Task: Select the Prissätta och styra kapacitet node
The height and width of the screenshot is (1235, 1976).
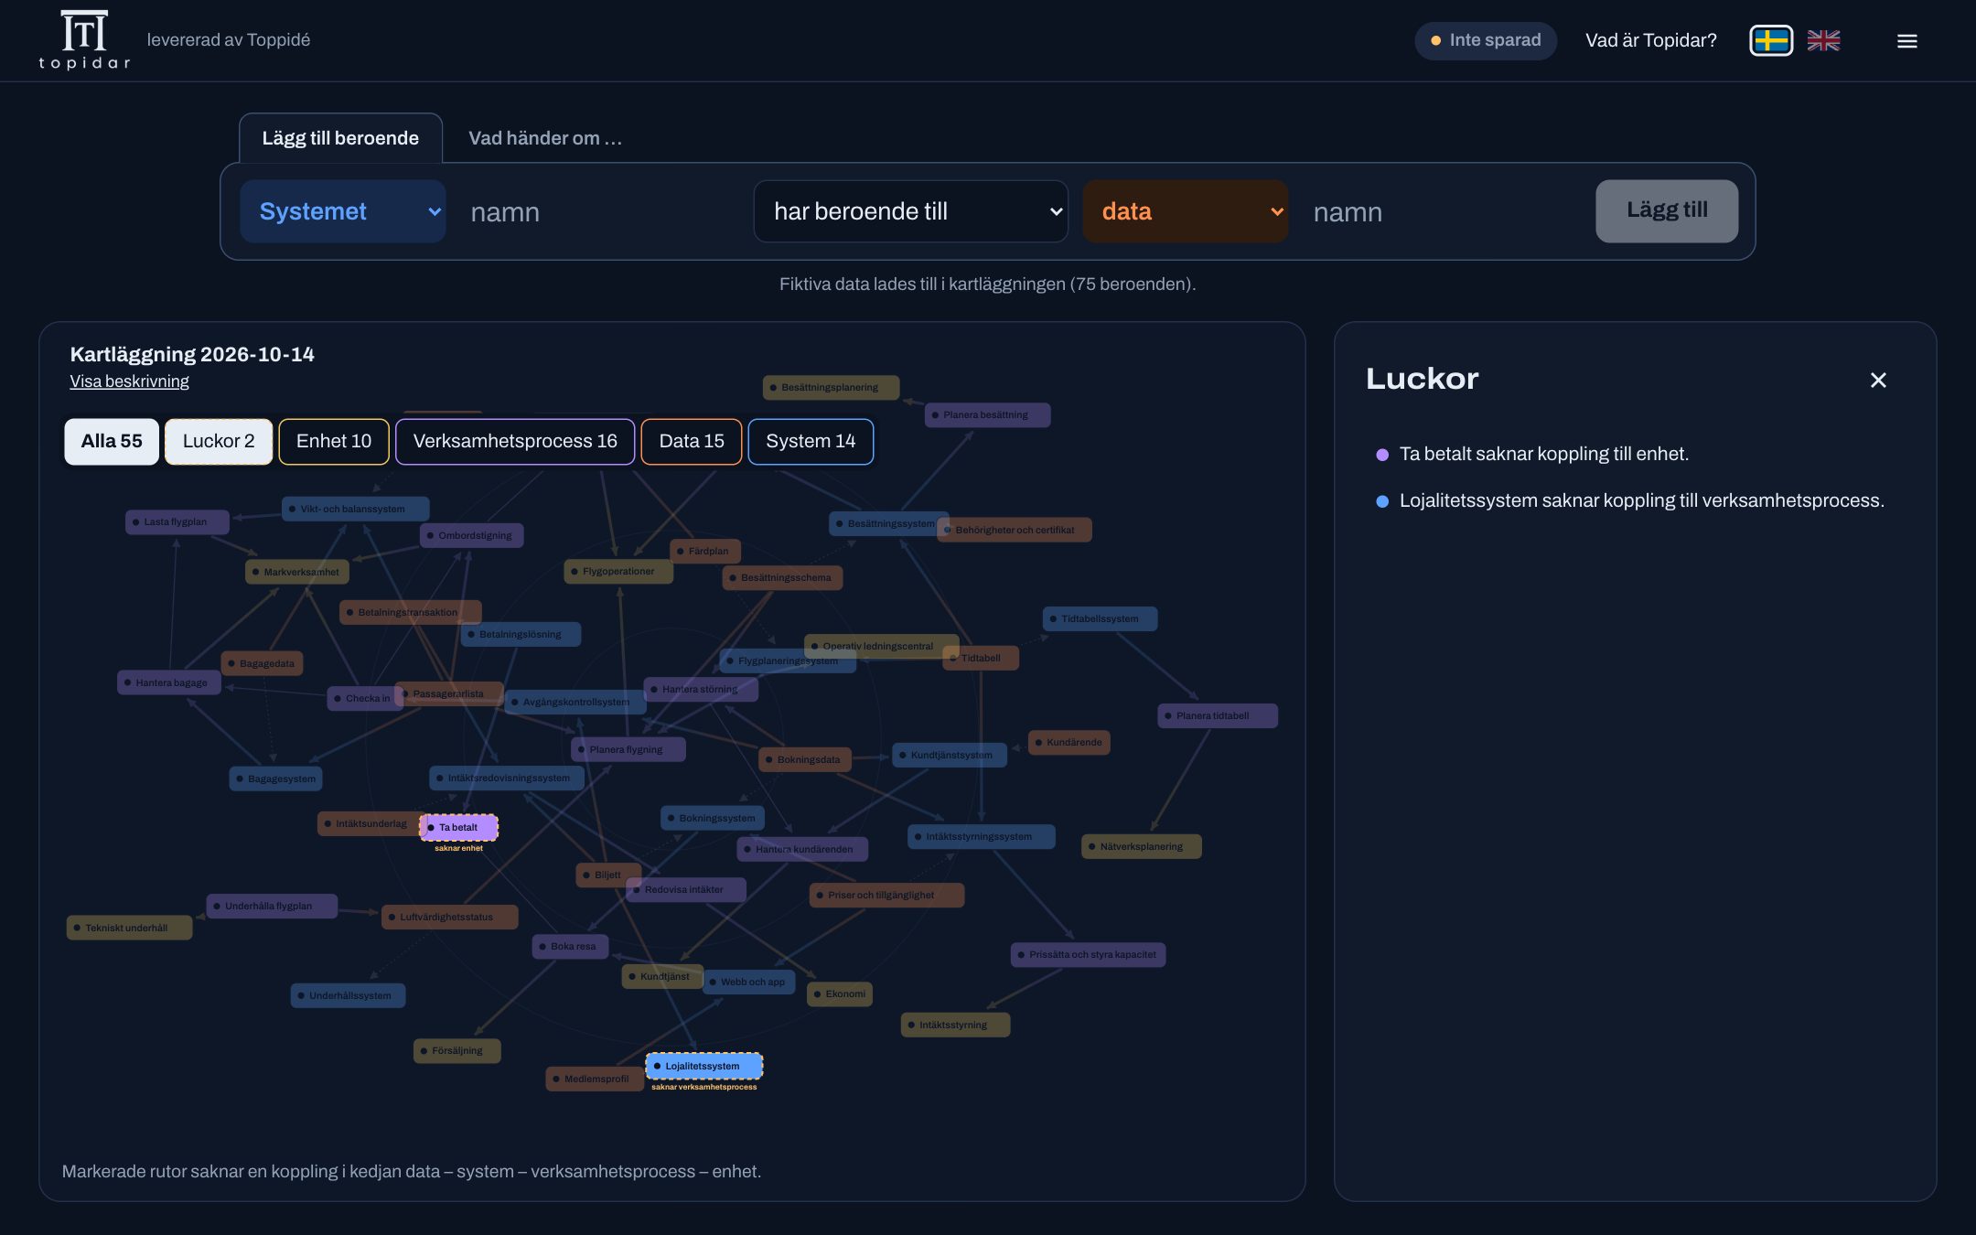Action: [x=1088, y=955]
